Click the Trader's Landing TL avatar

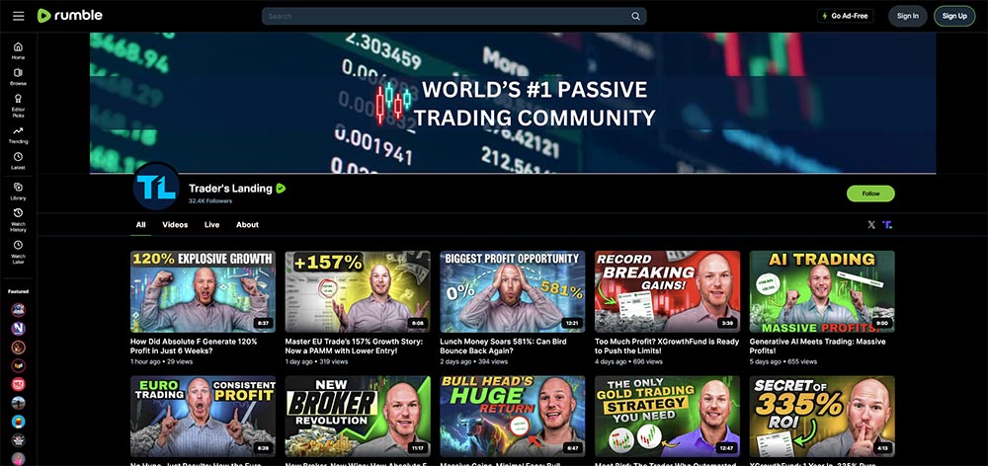[156, 187]
